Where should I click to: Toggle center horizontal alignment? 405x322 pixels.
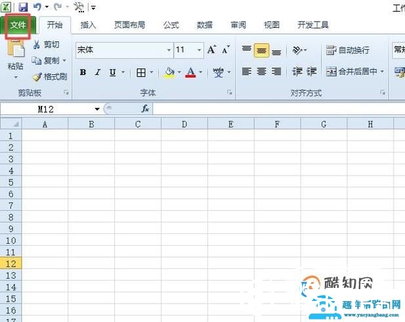click(261, 71)
